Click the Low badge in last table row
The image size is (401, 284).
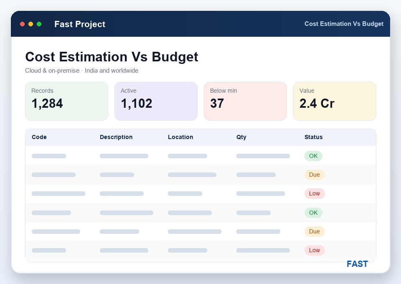coord(315,251)
